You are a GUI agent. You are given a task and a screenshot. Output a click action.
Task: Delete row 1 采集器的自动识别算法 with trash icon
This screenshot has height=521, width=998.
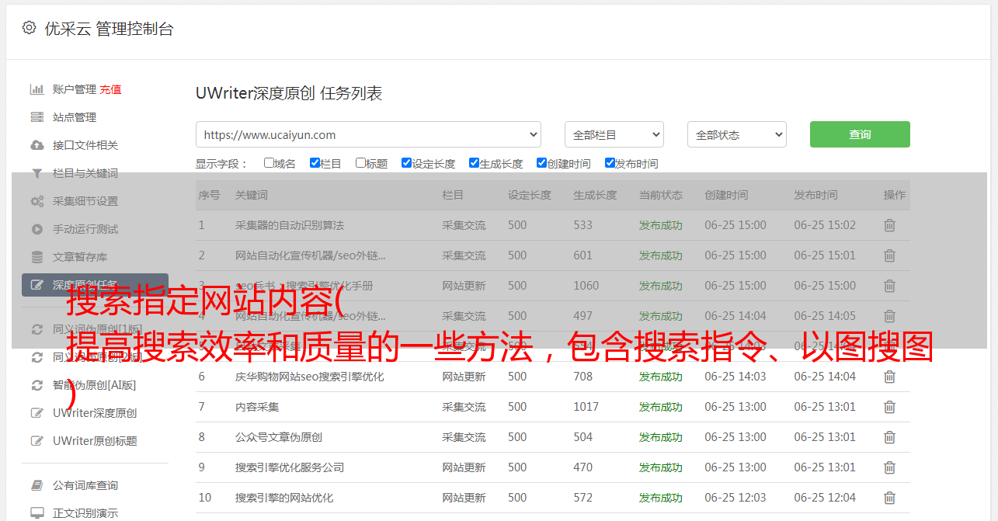click(889, 225)
